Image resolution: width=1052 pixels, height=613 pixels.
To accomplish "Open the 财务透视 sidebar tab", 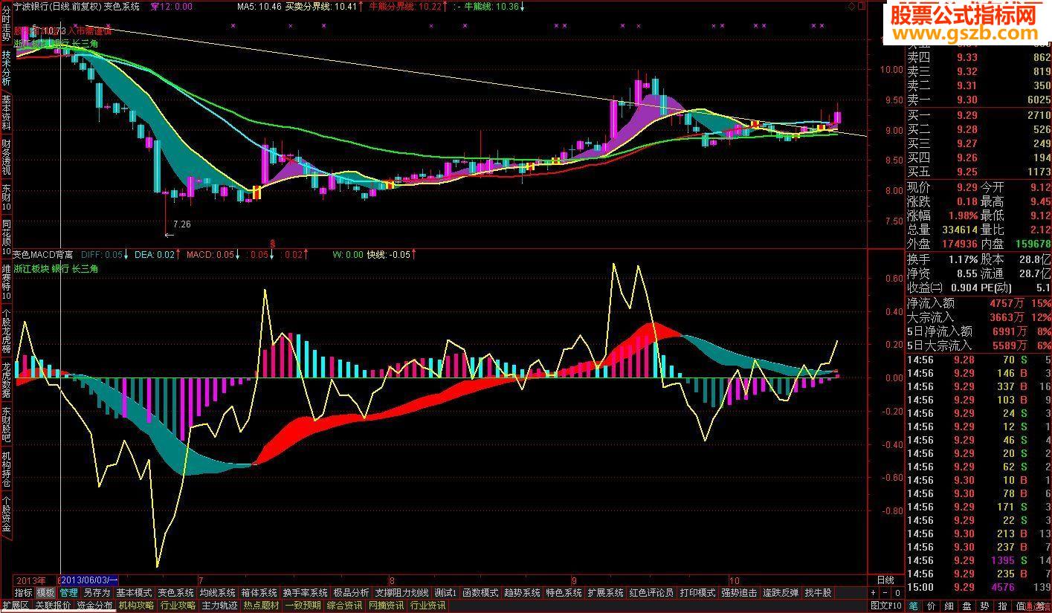I will [6, 157].
